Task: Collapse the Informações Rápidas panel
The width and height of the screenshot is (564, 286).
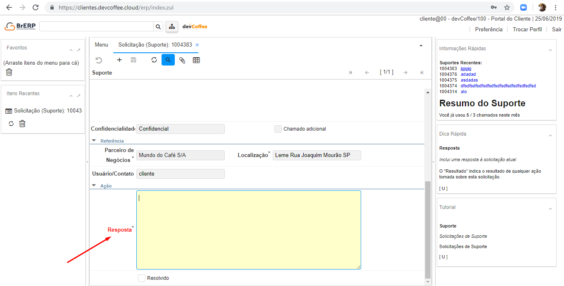Action: pos(550,50)
